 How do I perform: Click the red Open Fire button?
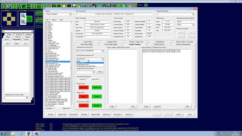coord(84,87)
